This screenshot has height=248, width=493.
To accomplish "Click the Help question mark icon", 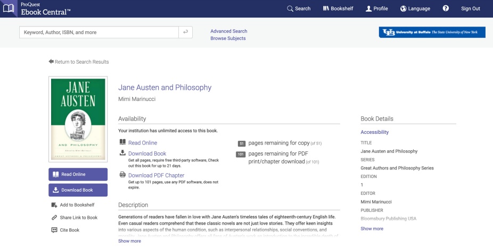I will (446, 8).
